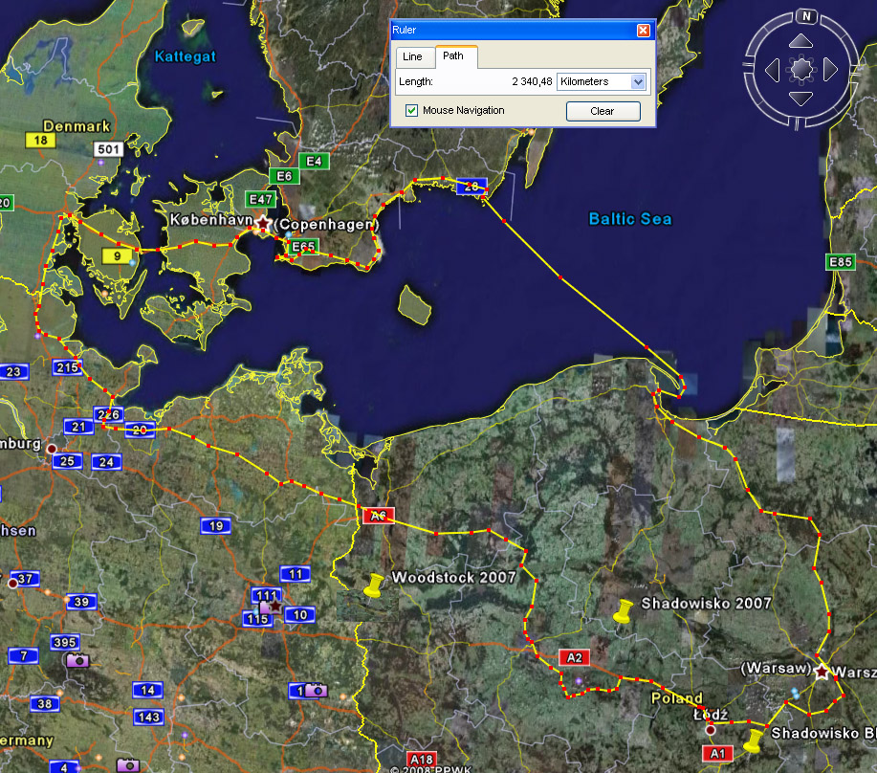Click the Warsaw capital star marker

[x=822, y=672]
